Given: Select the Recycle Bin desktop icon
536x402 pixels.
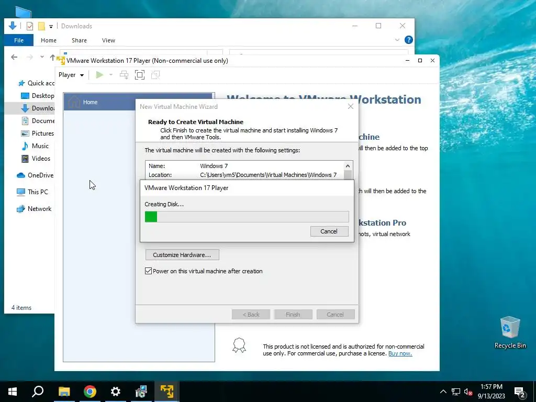Looking at the screenshot, I should coord(510,332).
